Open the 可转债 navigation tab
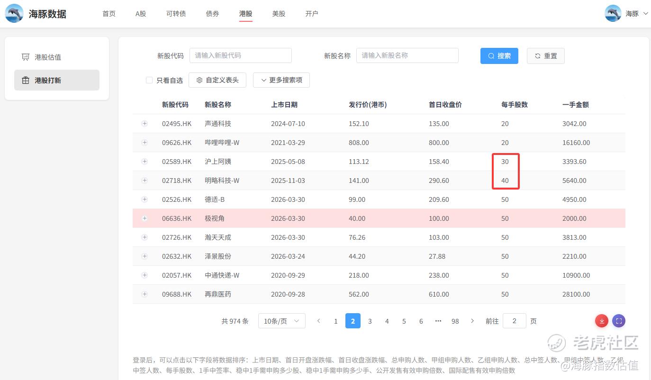651x380 pixels. click(176, 14)
